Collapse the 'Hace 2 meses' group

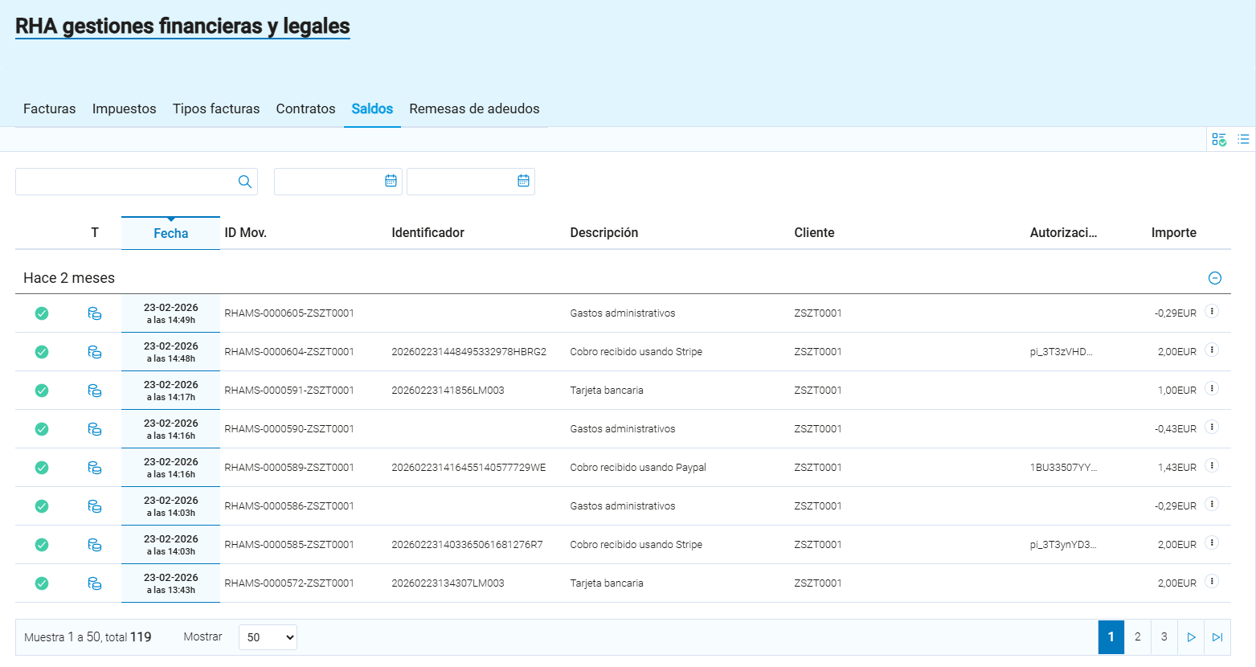(x=1215, y=278)
